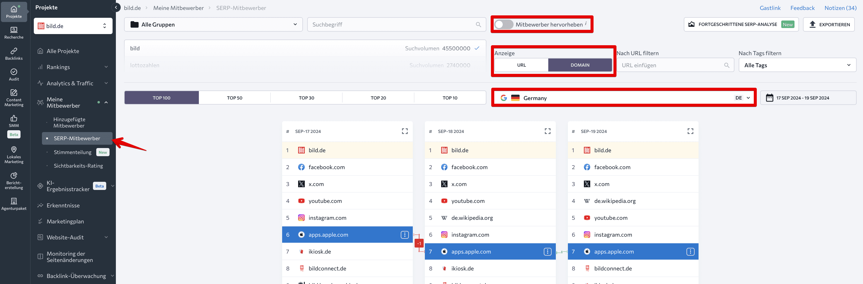The image size is (863, 284).
Task: Click bild.de breadcrumb link
Action: coord(132,8)
